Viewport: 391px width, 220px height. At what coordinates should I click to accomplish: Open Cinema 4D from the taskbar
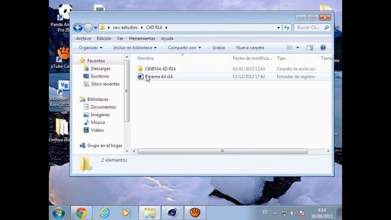click(172, 213)
